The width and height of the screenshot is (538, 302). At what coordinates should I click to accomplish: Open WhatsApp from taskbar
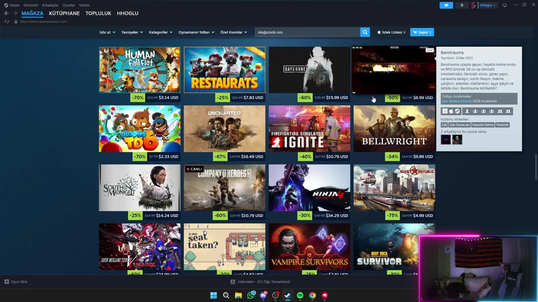tap(251, 295)
